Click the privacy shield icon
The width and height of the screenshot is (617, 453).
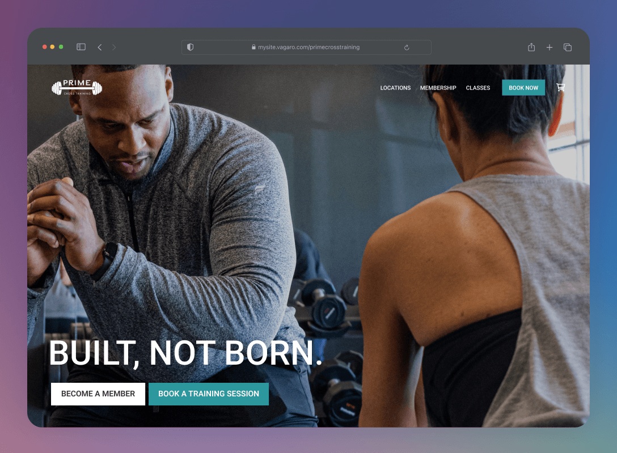pos(190,47)
